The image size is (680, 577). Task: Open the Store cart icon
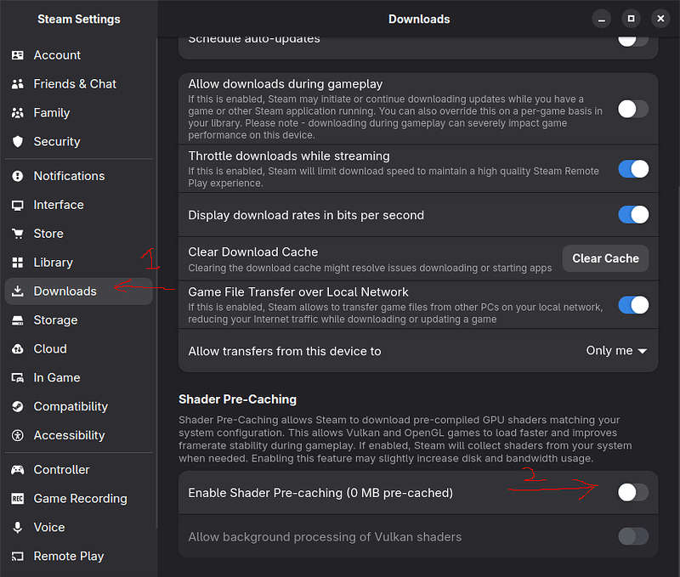pos(17,234)
